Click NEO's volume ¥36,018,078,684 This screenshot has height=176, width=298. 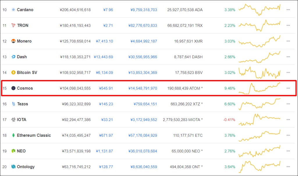coord(143,151)
